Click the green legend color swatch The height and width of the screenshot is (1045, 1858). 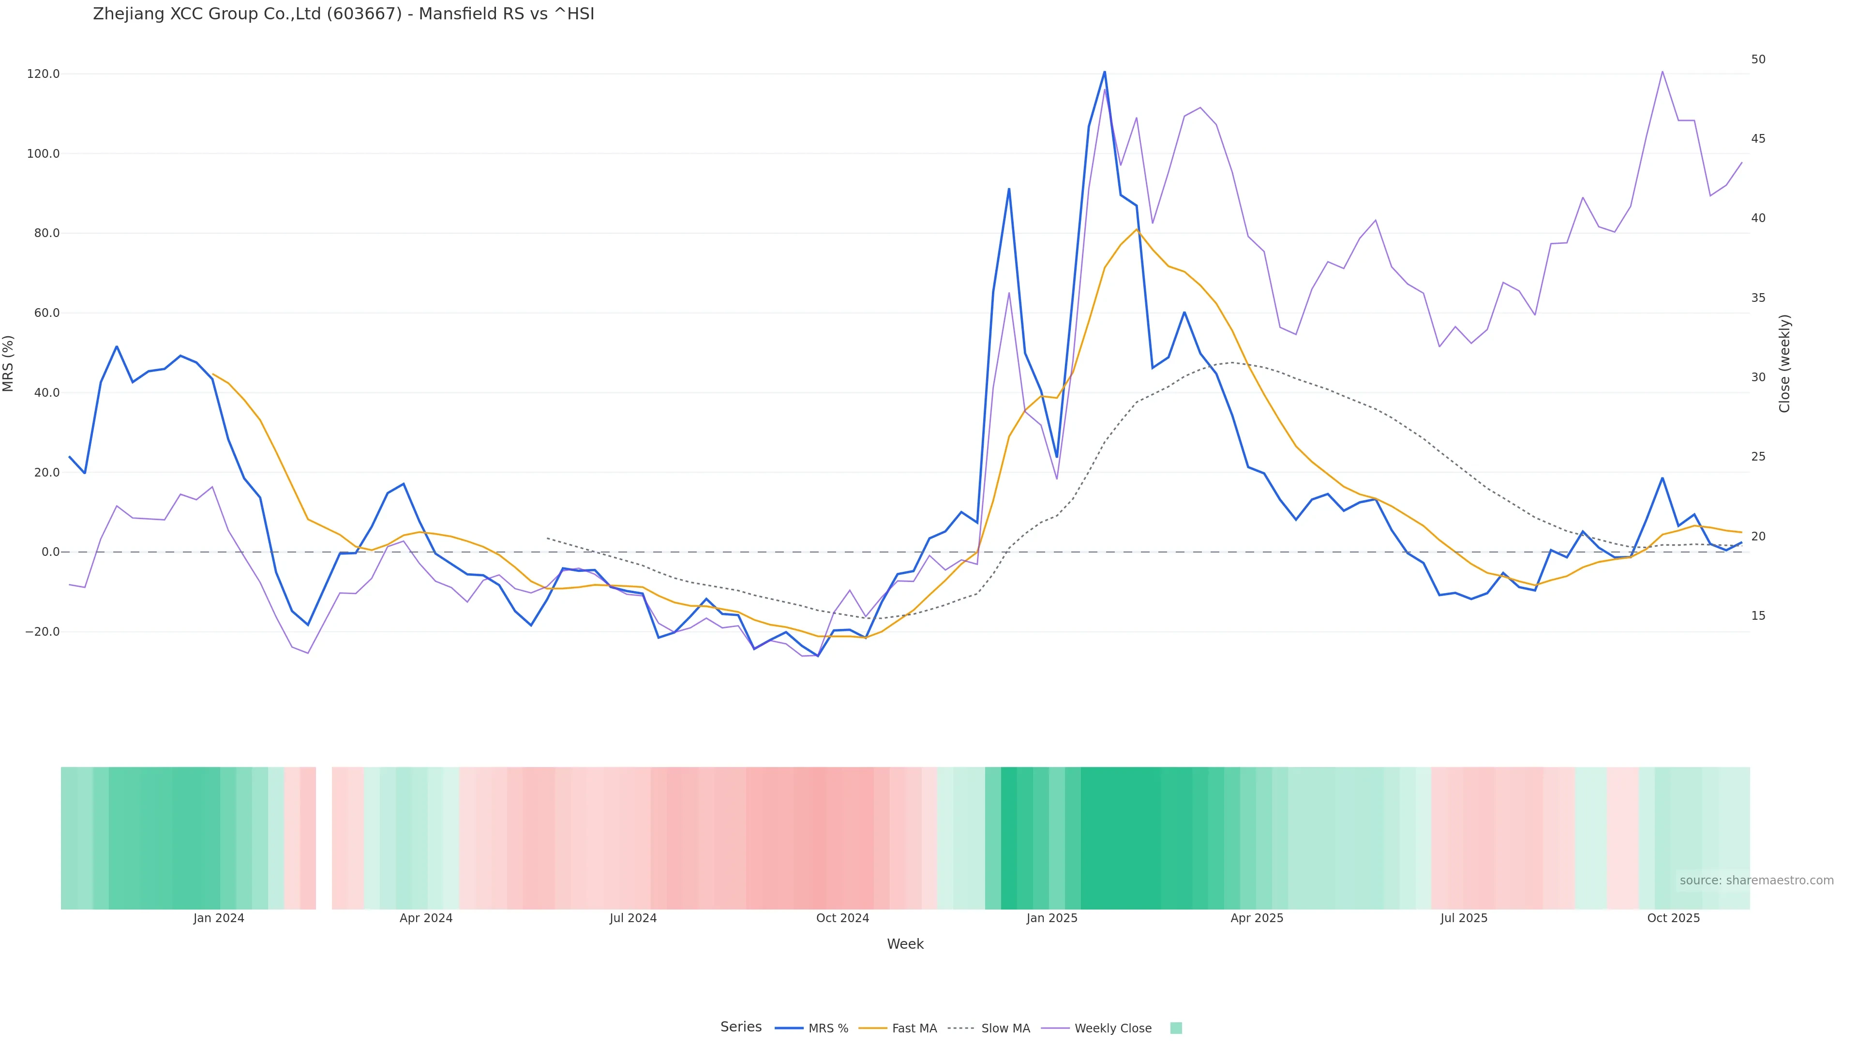point(1176,1029)
